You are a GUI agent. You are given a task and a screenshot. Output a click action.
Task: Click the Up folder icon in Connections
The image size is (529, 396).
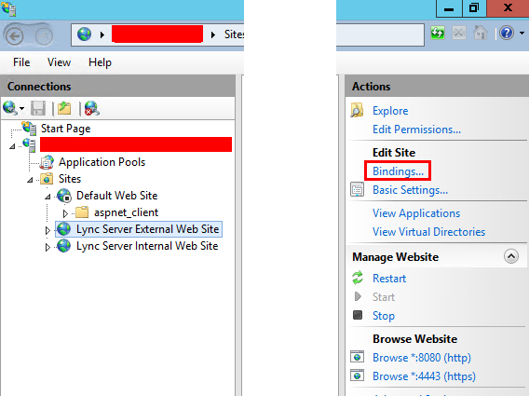pos(64,108)
